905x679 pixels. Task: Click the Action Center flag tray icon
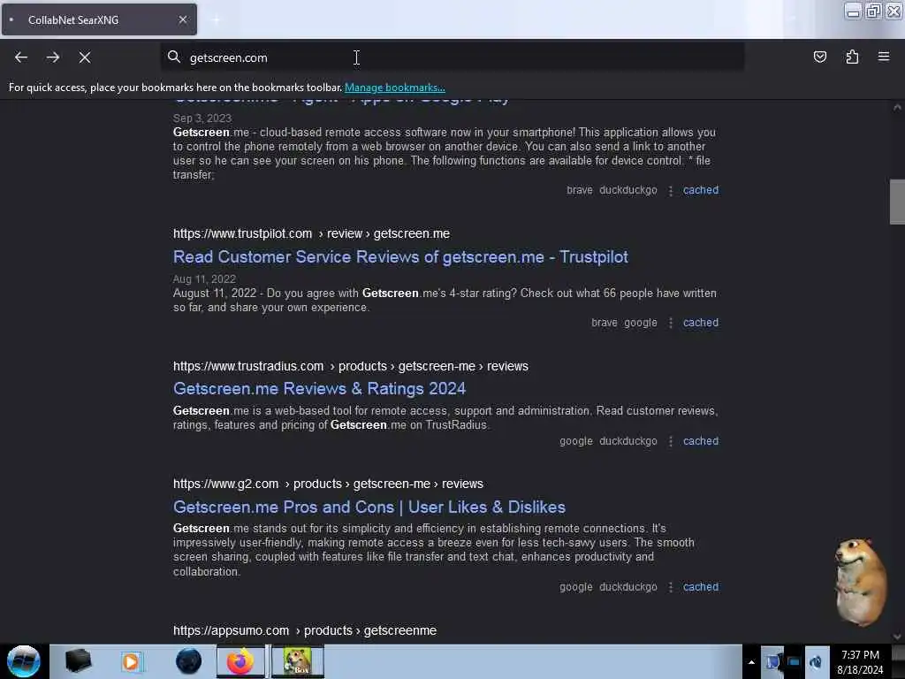(772, 662)
